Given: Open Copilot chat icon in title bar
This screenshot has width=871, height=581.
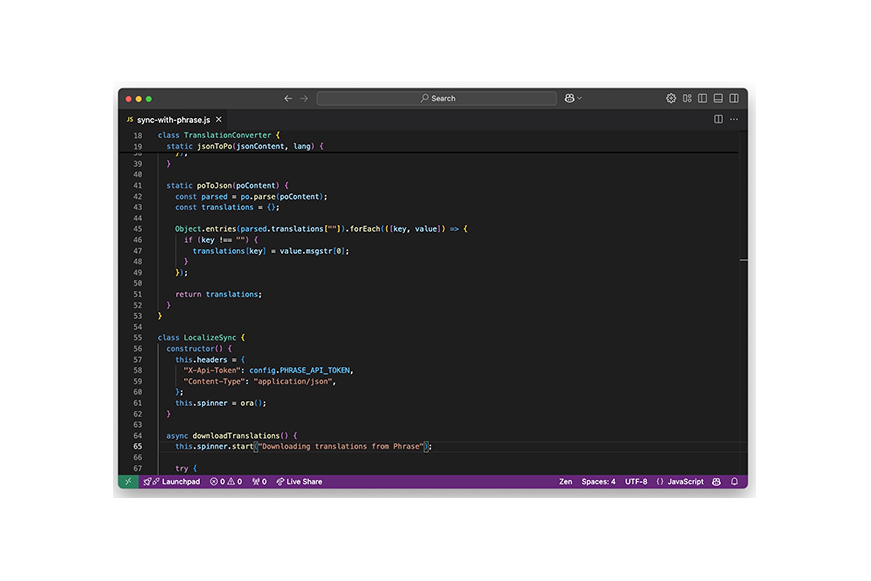Looking at the screenshot, I should [569, 98].
